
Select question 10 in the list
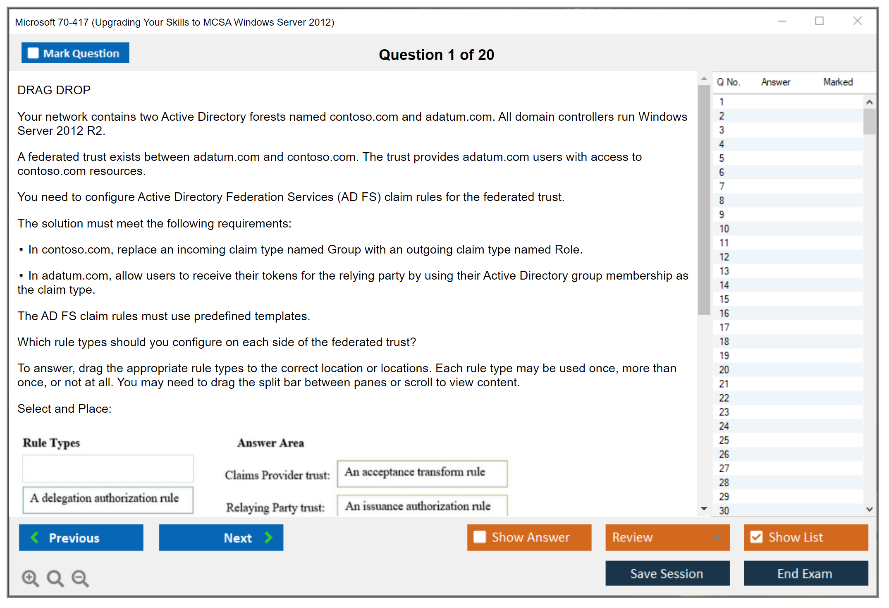[724, 229]
